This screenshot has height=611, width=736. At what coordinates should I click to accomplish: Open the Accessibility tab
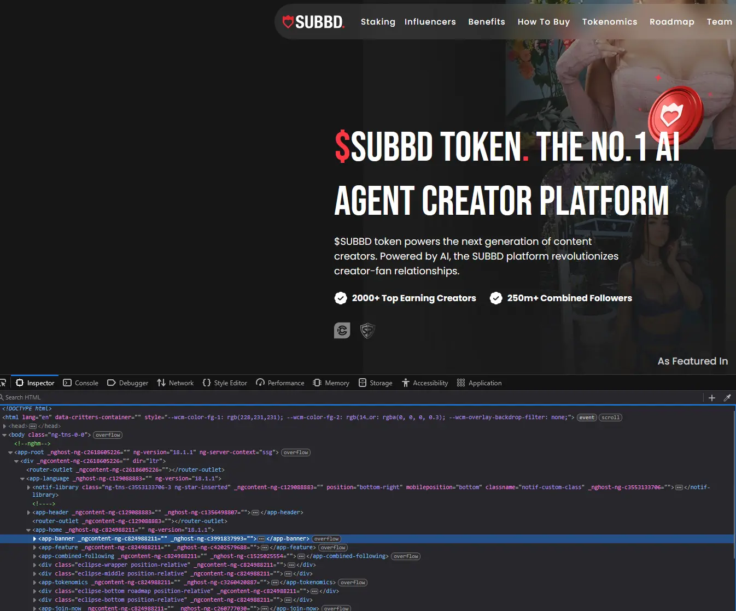(425, 383)
